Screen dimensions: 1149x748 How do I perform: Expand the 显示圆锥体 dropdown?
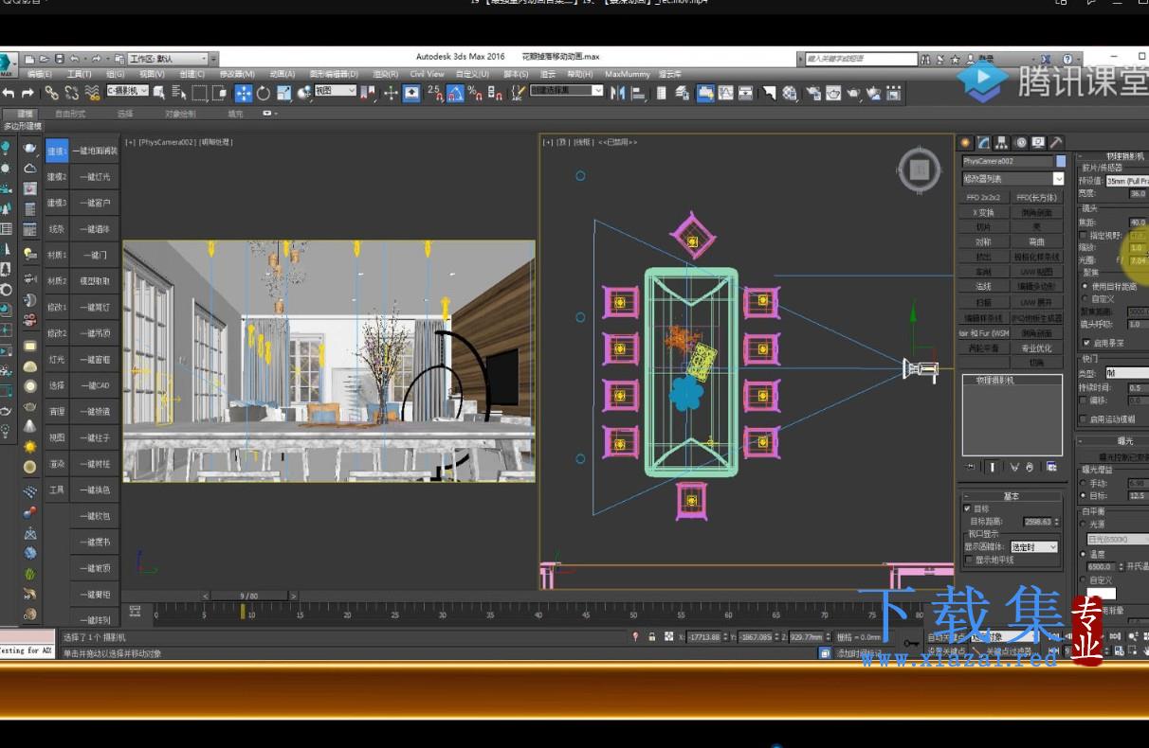click(x=1033, y=546)
